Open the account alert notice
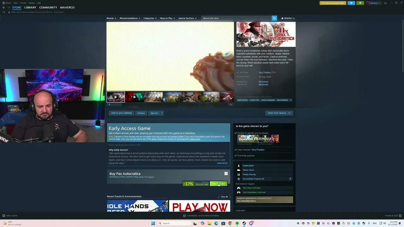 [333, 3]
